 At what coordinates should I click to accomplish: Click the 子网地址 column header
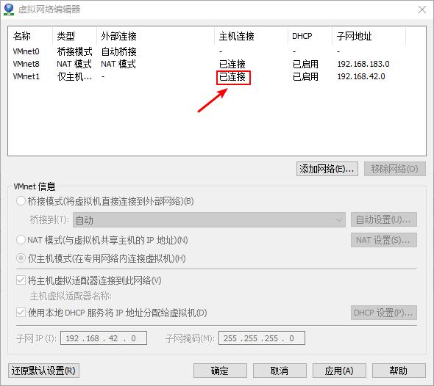tap(369, 36)
